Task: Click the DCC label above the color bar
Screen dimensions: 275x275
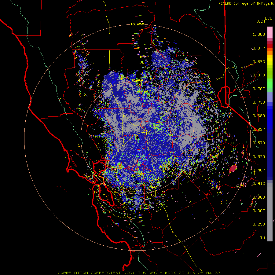Action: coord(268,18)
